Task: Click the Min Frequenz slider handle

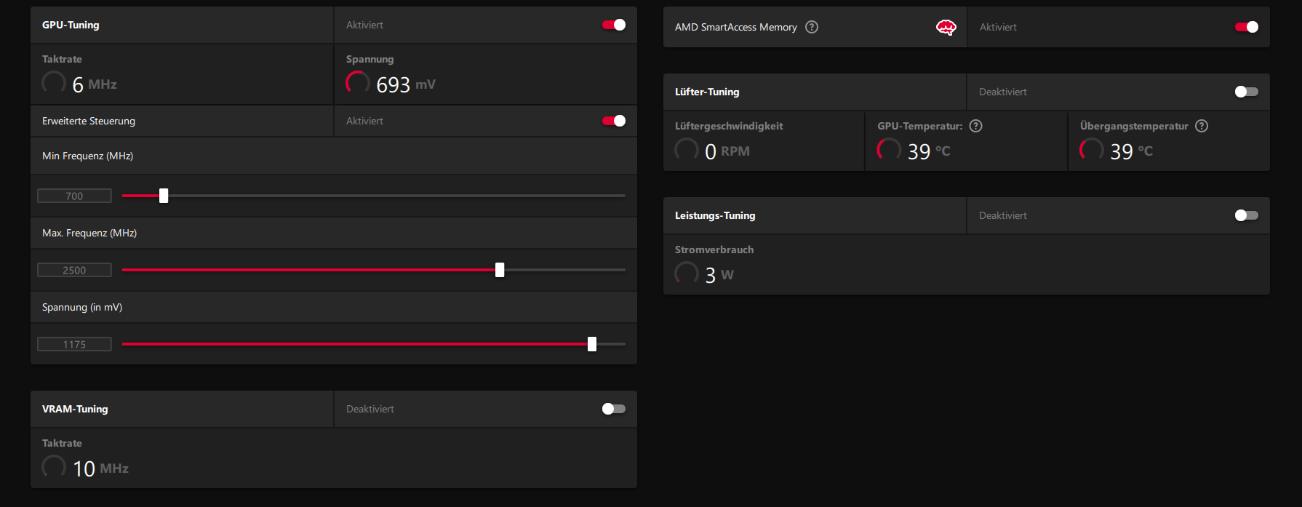Action: point(164,196)
